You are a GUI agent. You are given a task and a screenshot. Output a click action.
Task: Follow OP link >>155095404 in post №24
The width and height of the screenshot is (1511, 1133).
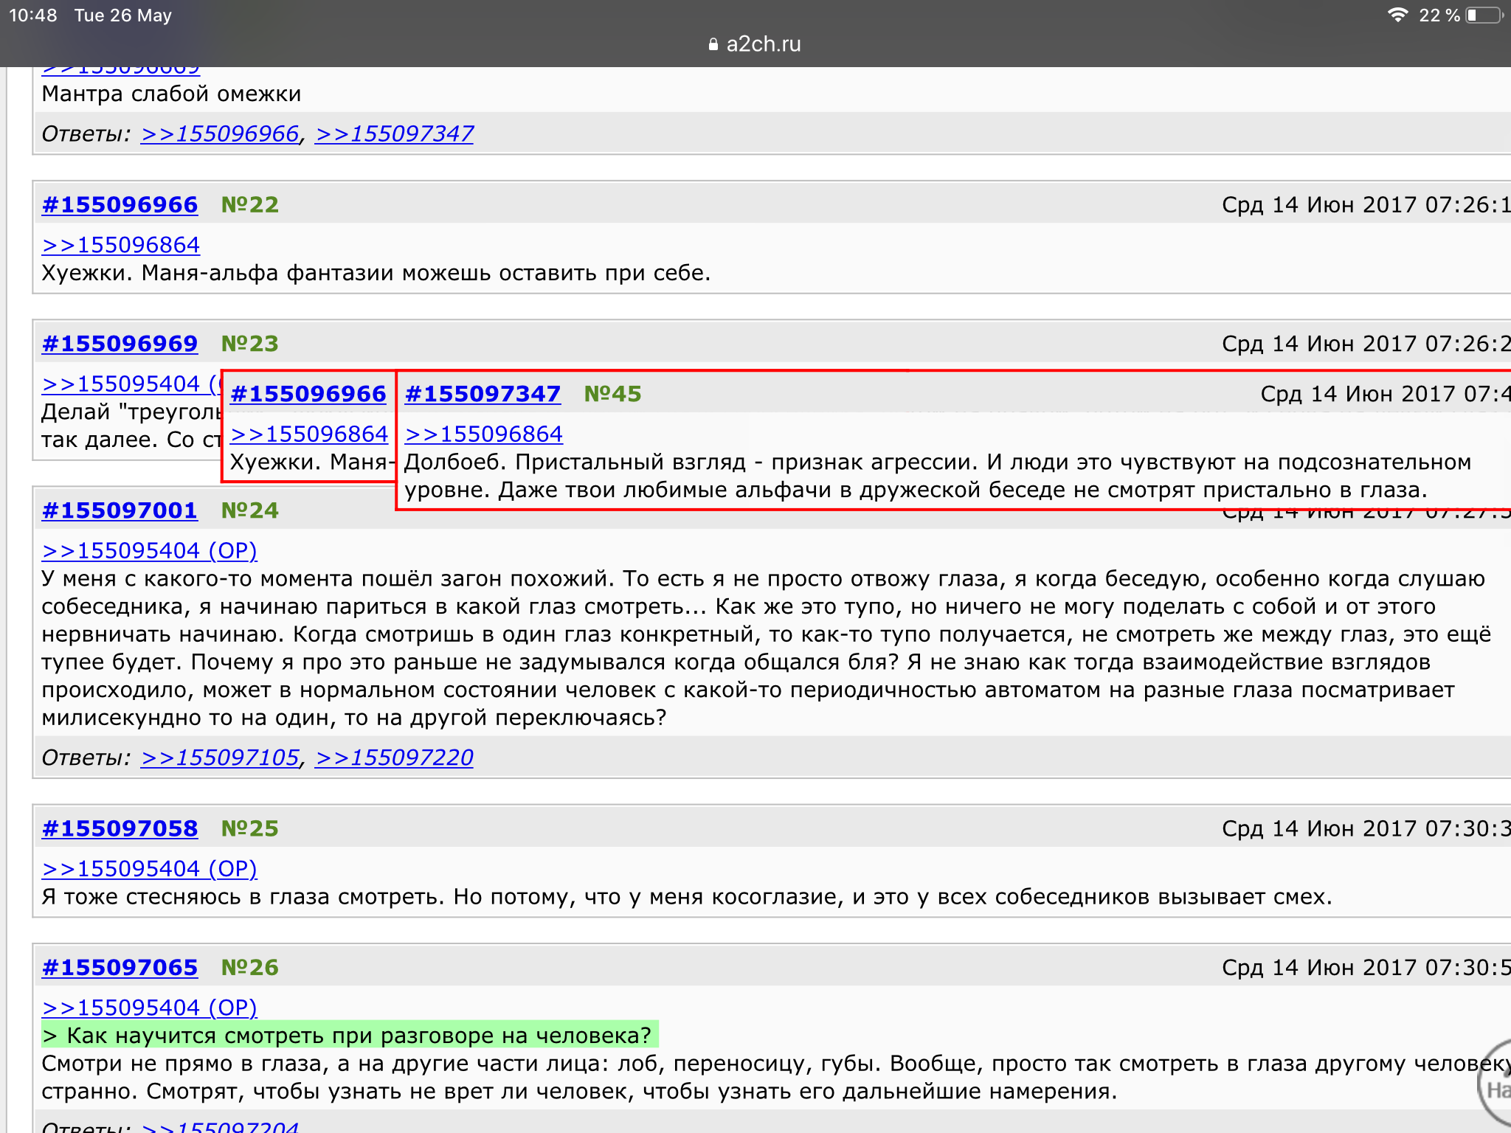click(149, 550)
